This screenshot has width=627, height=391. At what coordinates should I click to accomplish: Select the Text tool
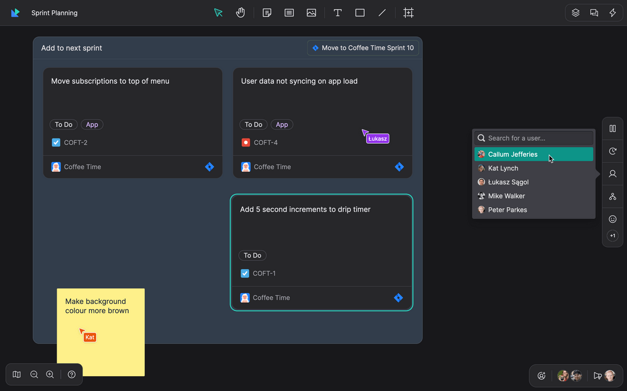[337, 12]
